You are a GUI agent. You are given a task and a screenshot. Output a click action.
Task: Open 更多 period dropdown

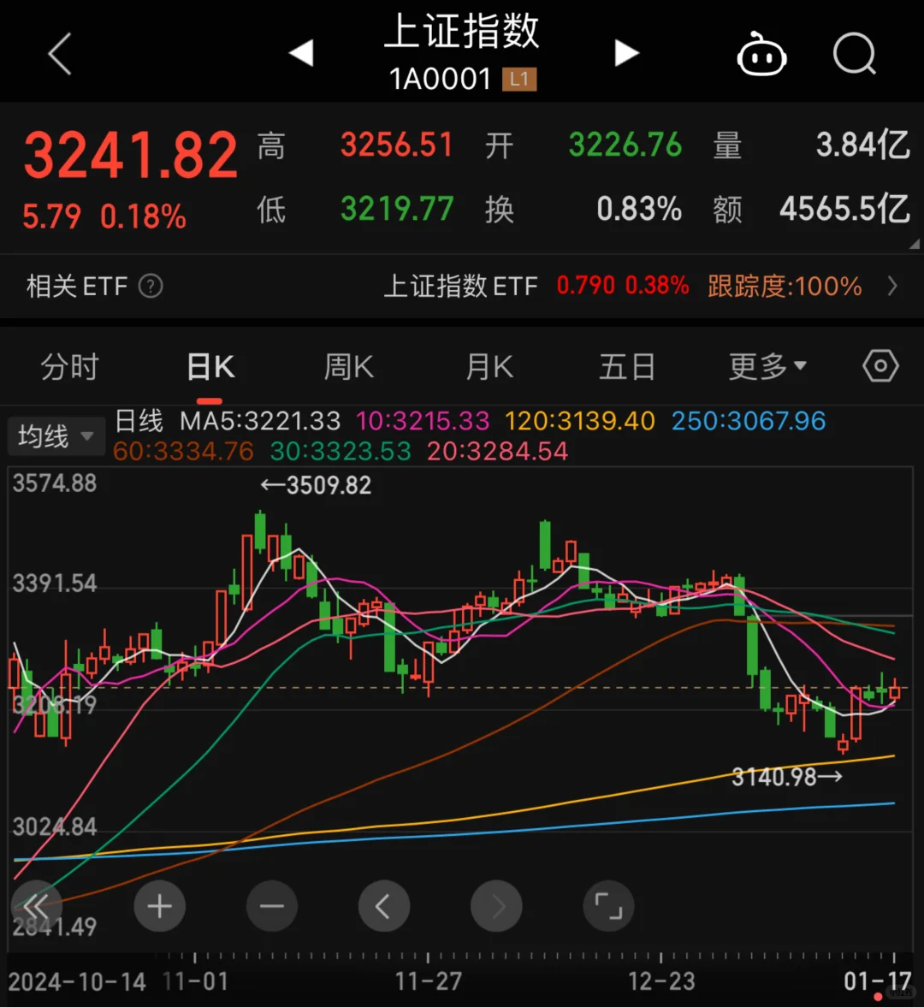(x=767, y=367)
